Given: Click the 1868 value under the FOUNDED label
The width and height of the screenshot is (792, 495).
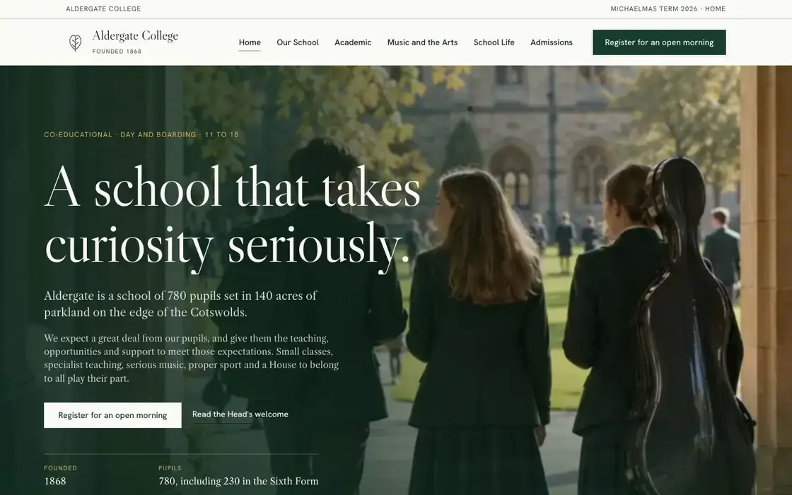Looking at the screenshot, I should [x=55, y=482].
